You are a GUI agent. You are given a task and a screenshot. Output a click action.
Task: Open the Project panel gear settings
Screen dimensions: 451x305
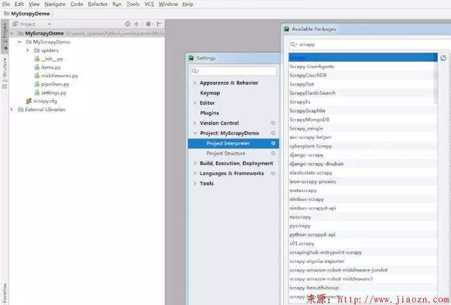pyautogui.click(x=149, y=24)
